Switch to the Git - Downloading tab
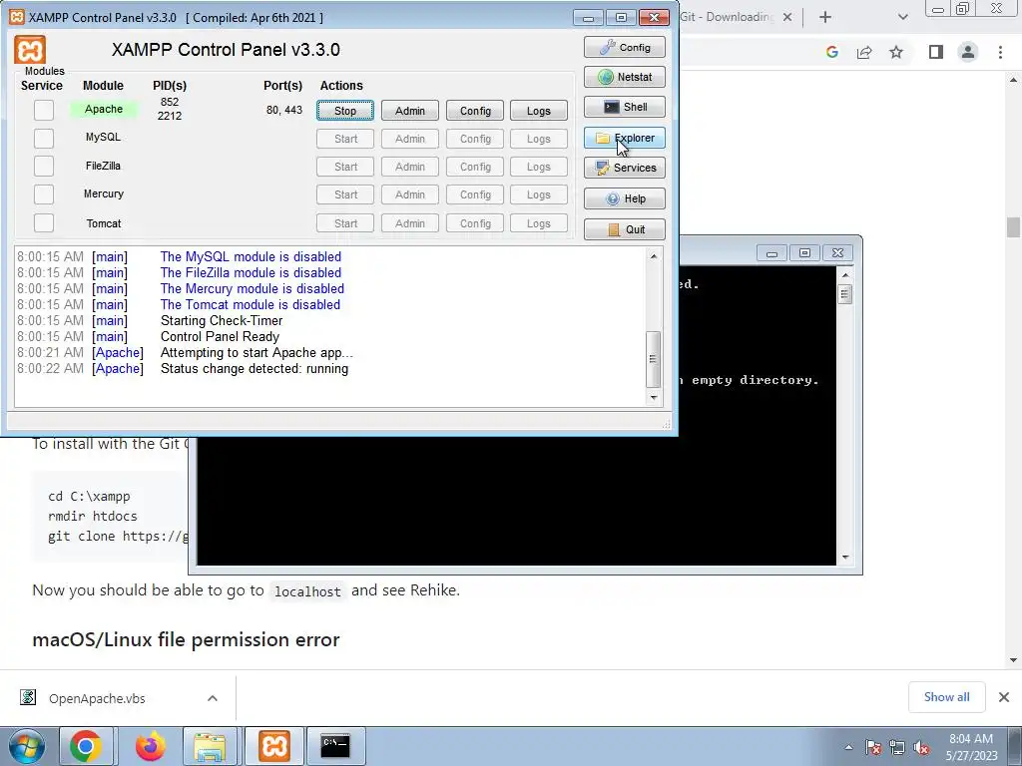 point(727,17)
